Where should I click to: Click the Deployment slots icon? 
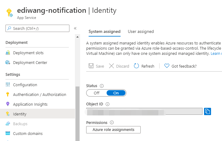click(x=8, y=53)
